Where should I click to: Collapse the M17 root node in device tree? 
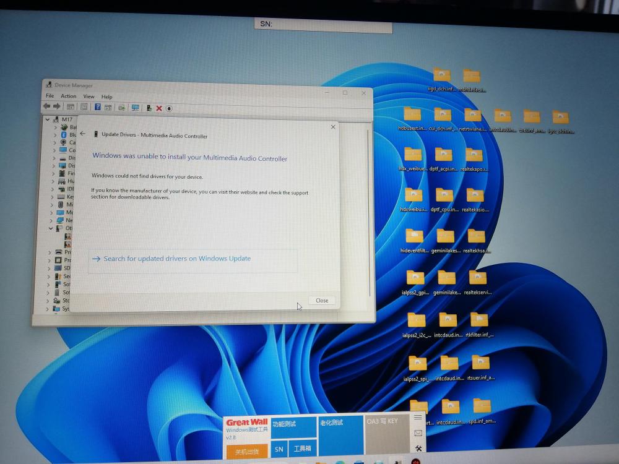[48, 119]
